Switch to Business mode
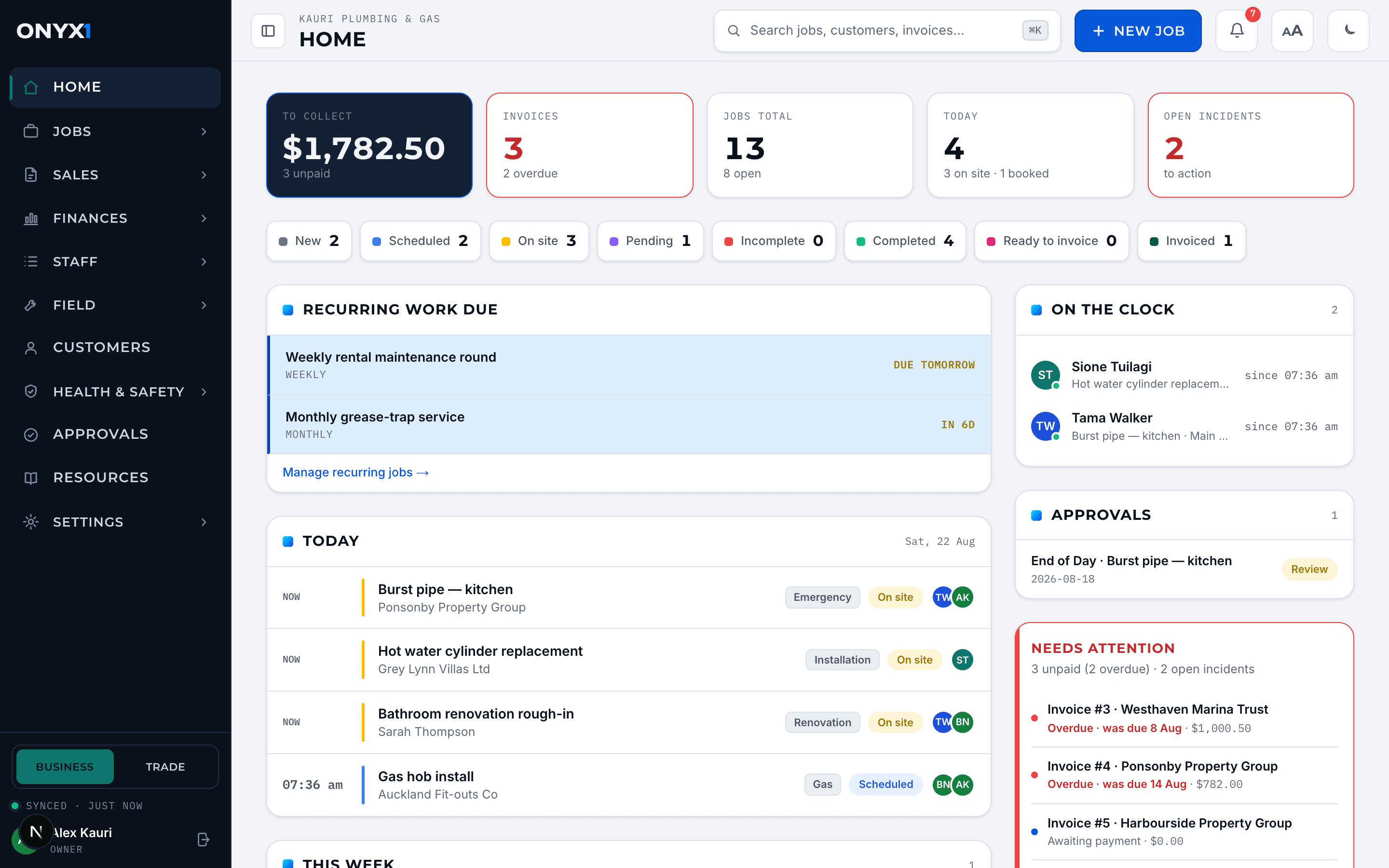This screenshot has height=868, width=1389. (x=65, y=766)
